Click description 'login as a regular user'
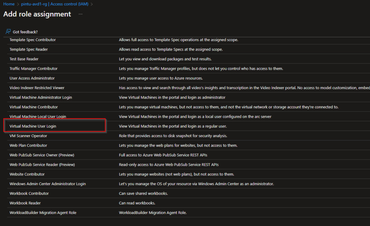Screen dimensions: 370x226 click(x=173, y=126)
